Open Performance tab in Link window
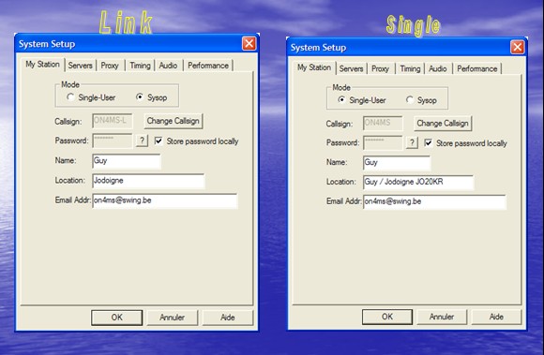The image size is (544, 355). tap(208, 66)
